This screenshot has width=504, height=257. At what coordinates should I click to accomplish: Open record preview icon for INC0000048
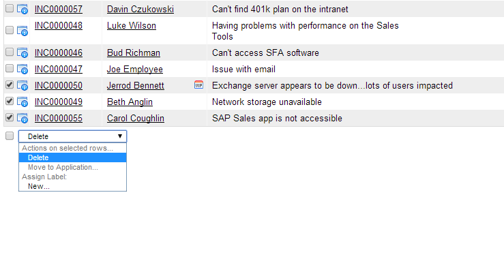tap(23, 31)
